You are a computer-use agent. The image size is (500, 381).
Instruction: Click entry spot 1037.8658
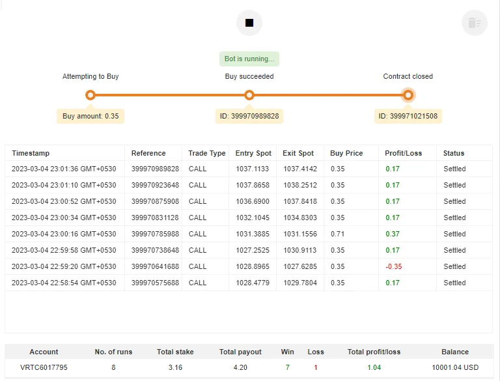252,185
